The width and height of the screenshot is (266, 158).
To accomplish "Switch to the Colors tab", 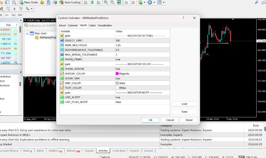I will point(92,25).
